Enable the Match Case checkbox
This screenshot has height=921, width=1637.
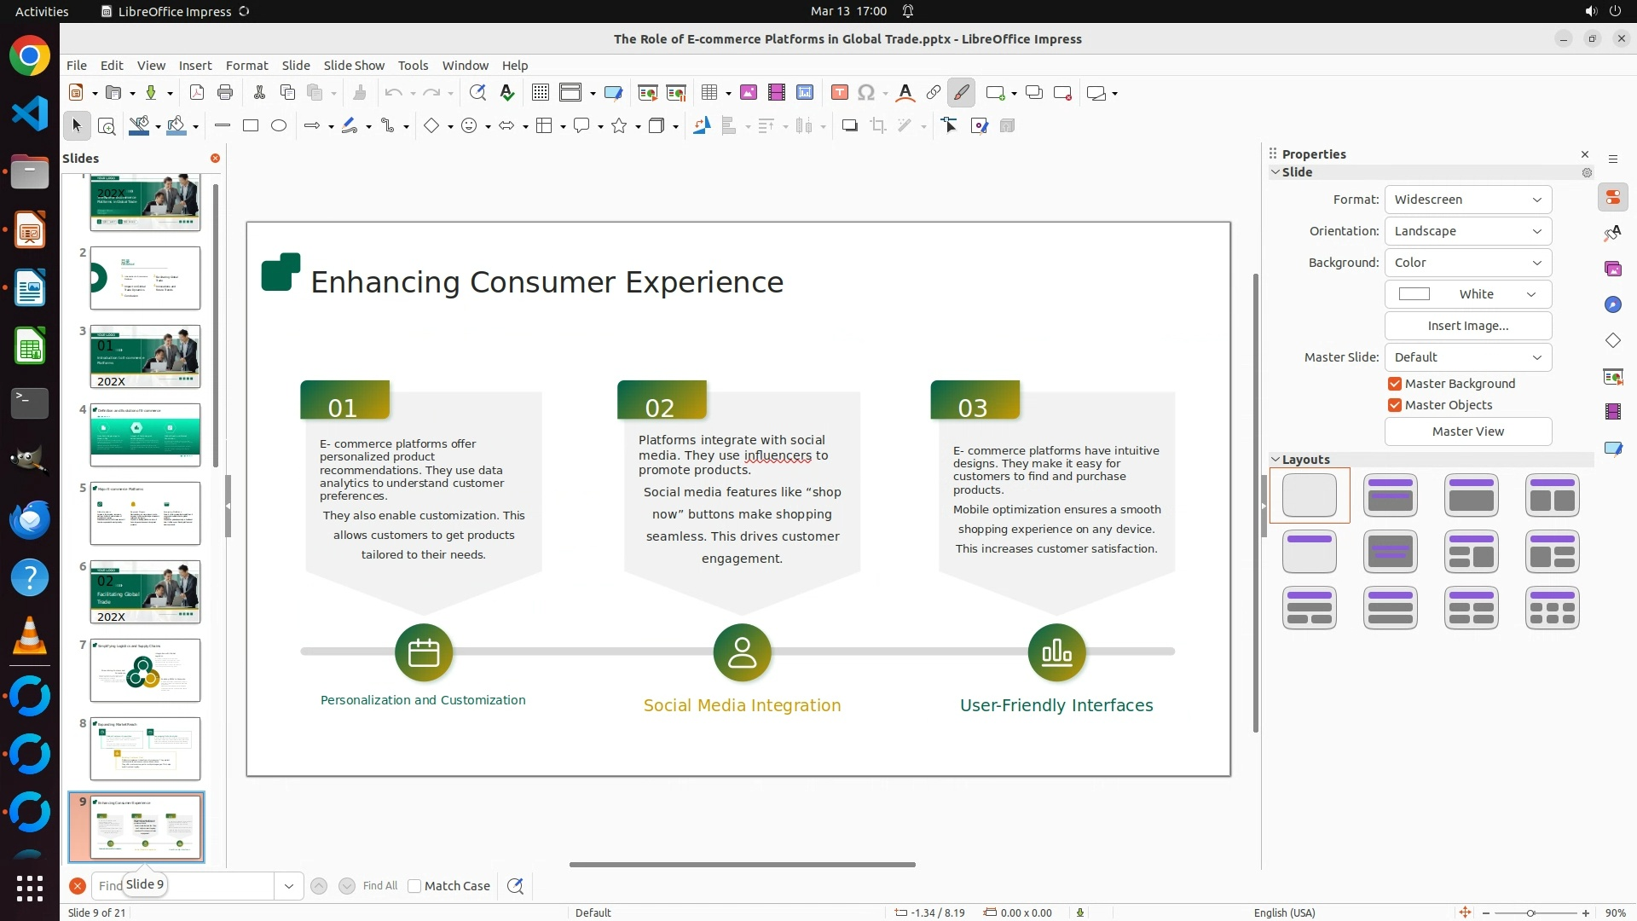click(415, 886)
